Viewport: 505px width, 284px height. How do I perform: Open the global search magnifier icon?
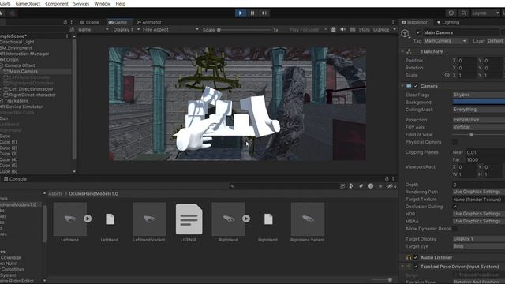pos(463,13)
